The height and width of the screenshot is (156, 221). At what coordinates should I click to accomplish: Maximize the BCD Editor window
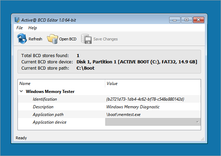[186, 20]
